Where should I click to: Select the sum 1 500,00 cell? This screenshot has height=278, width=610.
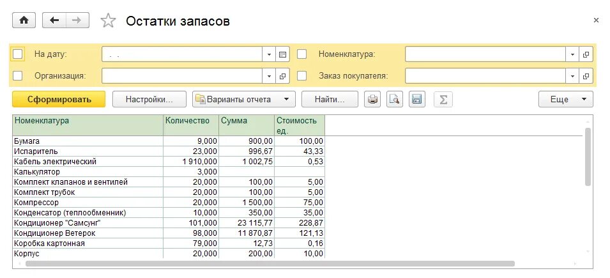point(247,203)
